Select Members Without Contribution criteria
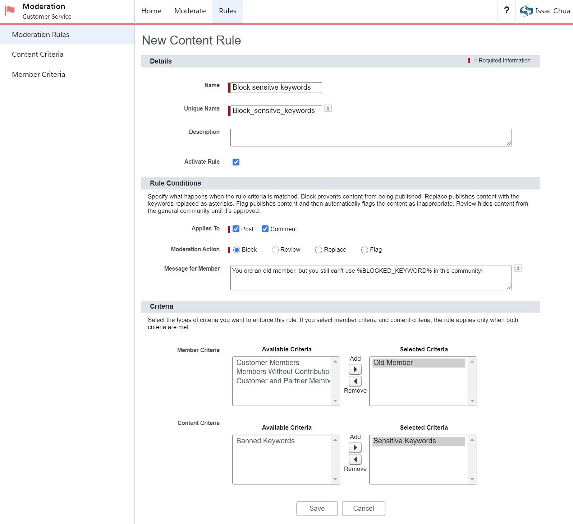The height and width of the screenshot is (524, 573). pos(283,371)
